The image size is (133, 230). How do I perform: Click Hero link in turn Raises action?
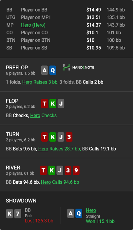[x=43, y=149]
